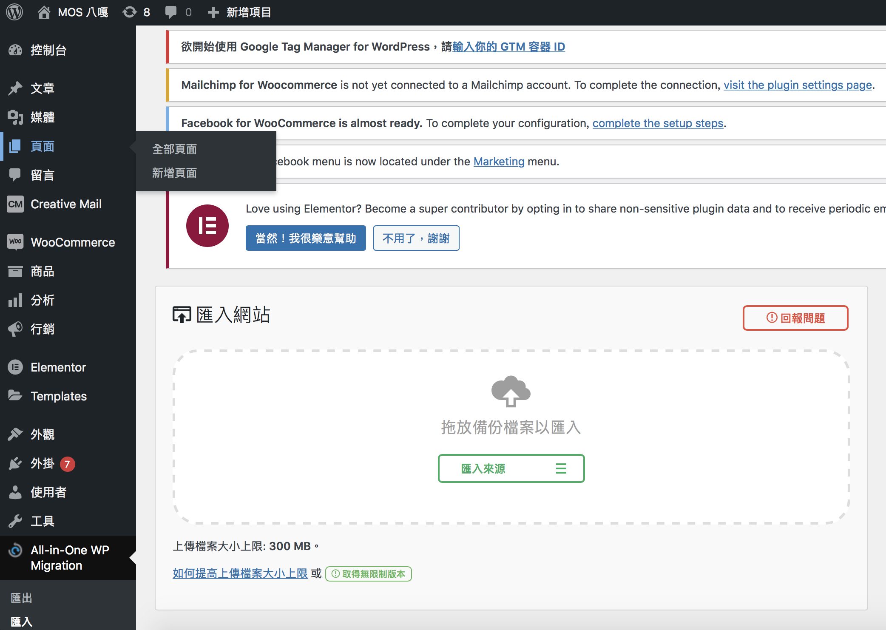Open the 如何提高上傳檔案大小上限 link

(240, 573)
